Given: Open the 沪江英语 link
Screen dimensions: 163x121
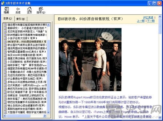Looking at the screenshot, I should point(148,17).
